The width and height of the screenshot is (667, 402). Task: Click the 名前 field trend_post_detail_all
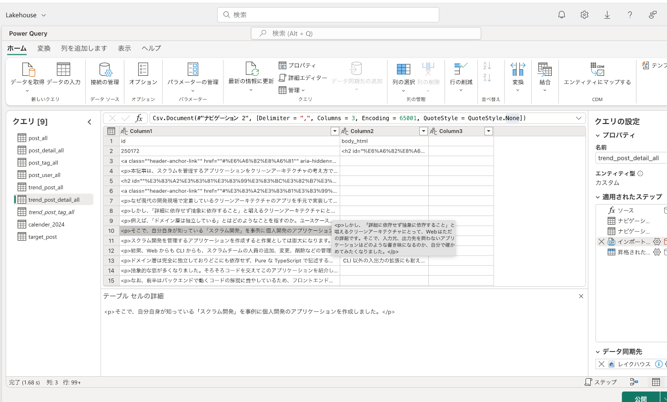click(631, 158)
